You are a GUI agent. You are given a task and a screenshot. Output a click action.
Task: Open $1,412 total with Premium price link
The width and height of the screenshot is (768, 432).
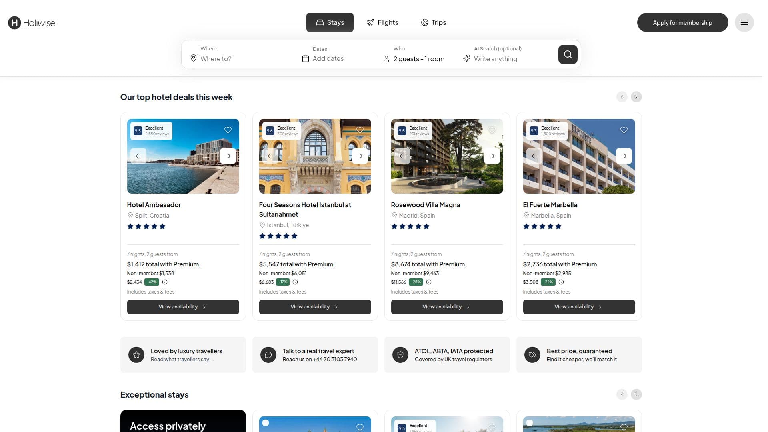click(163, 264)
